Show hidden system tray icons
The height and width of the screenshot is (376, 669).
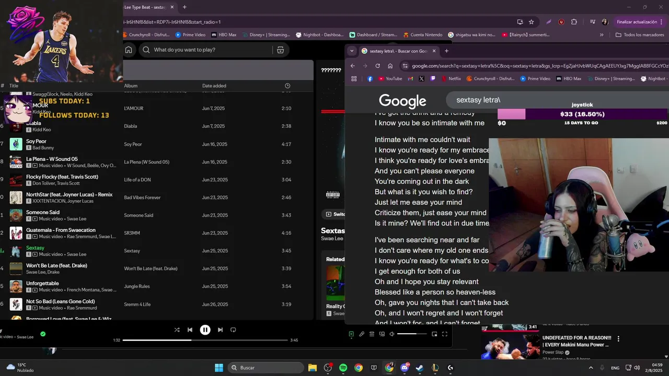[x=591, y=368]
